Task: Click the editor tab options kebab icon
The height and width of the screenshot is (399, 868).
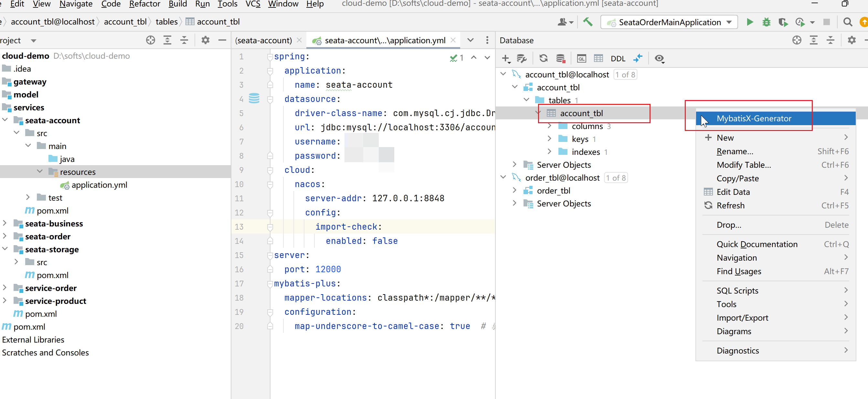Action: coord(487,40)
